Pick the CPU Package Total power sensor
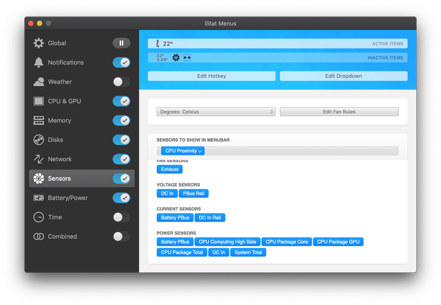441x305 pixels. (x=182, y=252)
